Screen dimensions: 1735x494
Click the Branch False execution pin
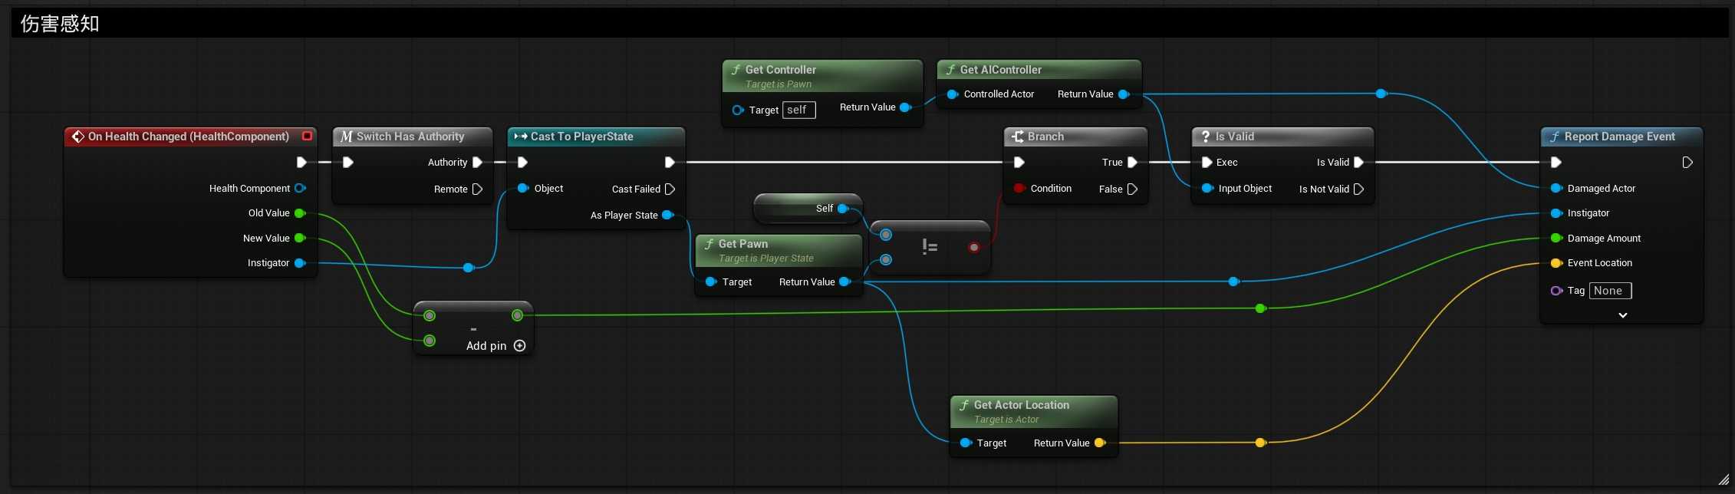point(1132,189)
